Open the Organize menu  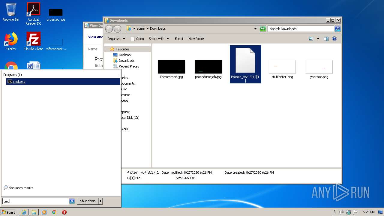116,39
